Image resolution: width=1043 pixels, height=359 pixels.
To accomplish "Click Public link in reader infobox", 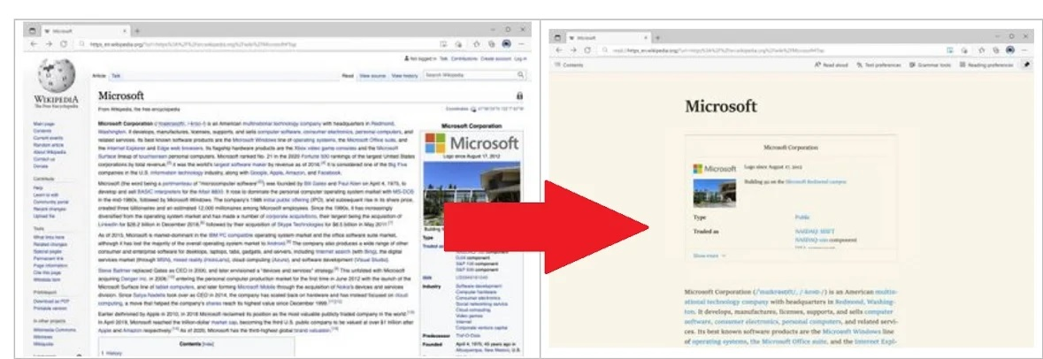I will click(x=802, y=218).
